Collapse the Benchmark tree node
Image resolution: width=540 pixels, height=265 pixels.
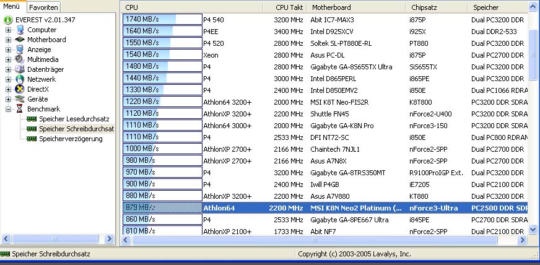click(x=8, y=109)
